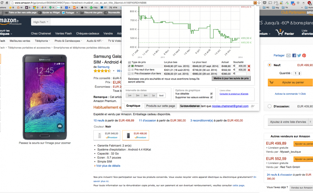Check the Prix neuf d'un tiers checkbox
Image resolution: width=313 pixels, height=193 pixels.
click(129, 70)
